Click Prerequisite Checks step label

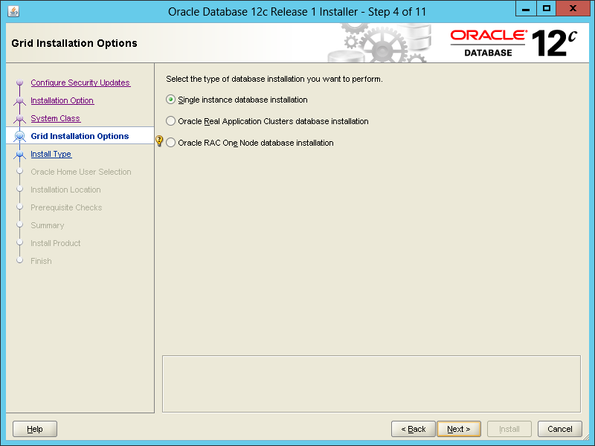pyautogui.click(x=66, y=207)
